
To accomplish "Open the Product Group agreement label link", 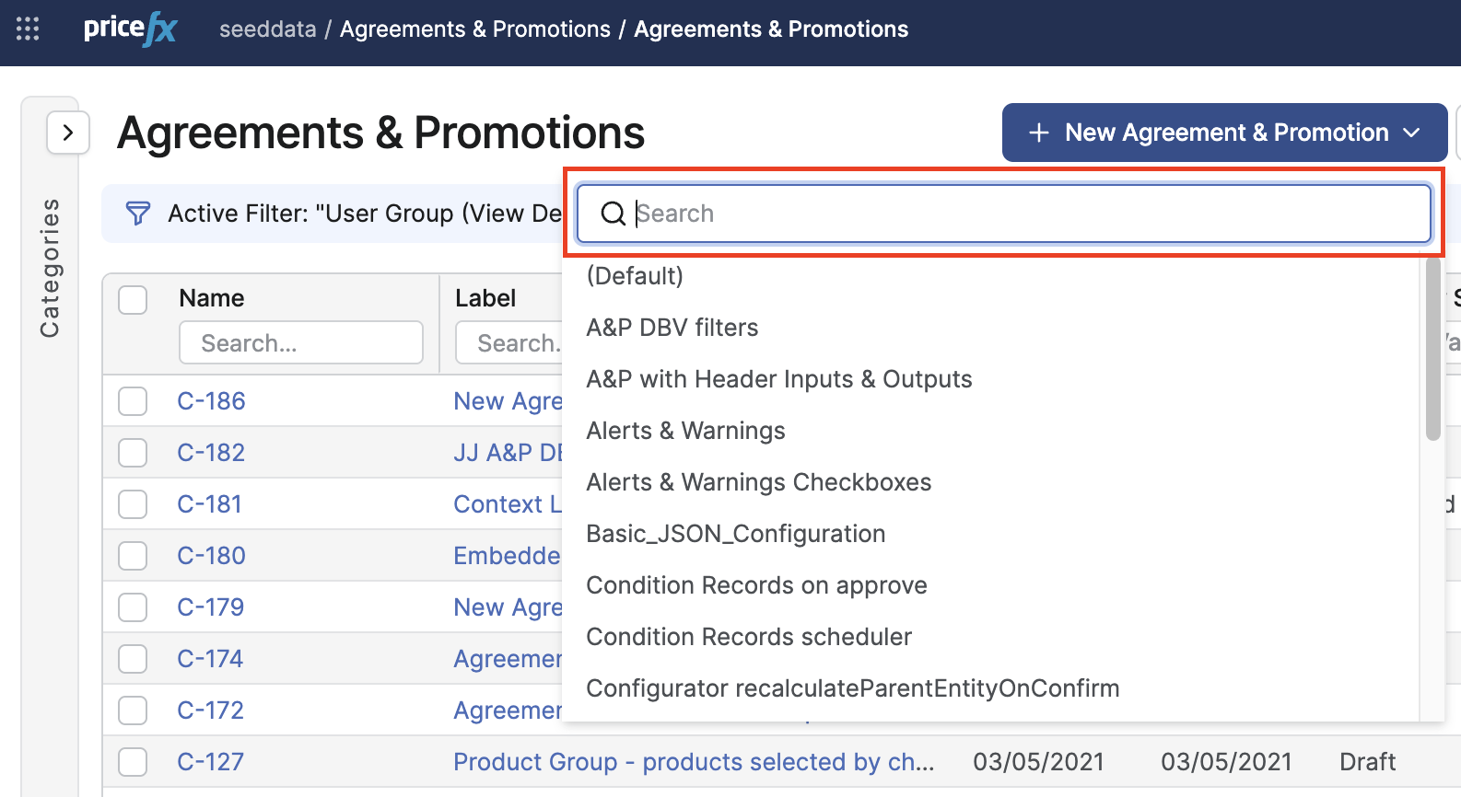I will (x=693, y=762).
